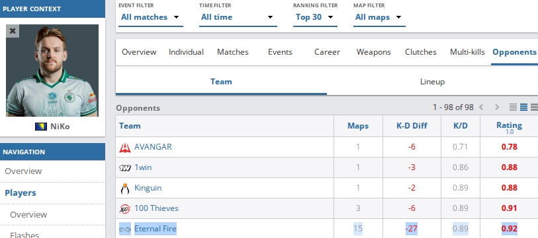The width and height of the screenshot is (538, 238).
Task: Open NiKo's player photo
Action: (x=52, y=71)
